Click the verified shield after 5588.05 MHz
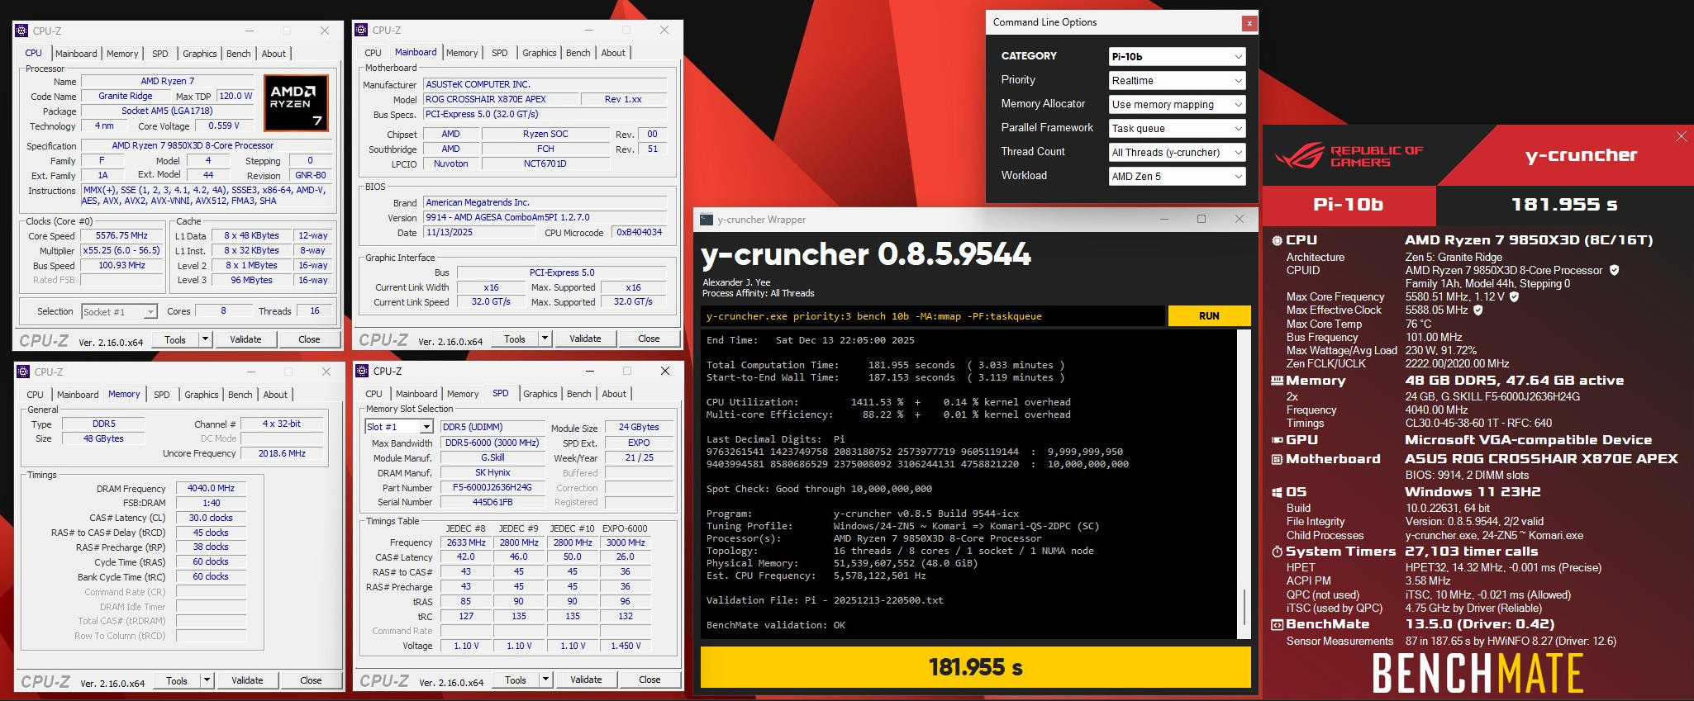1694x701 pixels. (1477, 310)
